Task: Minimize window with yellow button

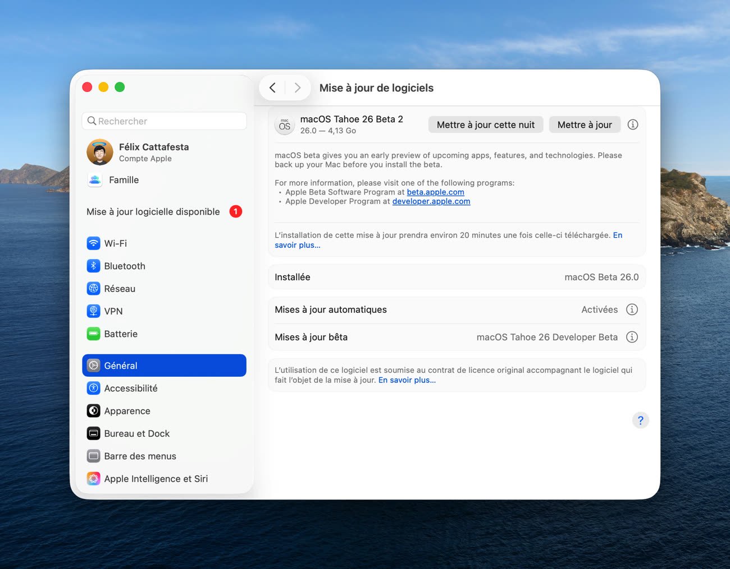Action: coord(103,87)
